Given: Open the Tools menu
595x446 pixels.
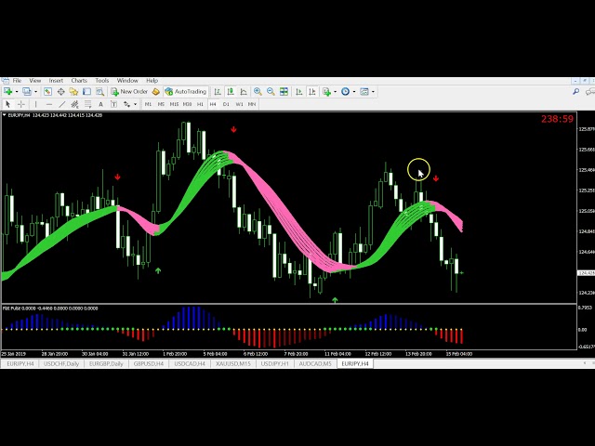Looking at the screenshot, I should pyautogui.click(x=102, y=81).
